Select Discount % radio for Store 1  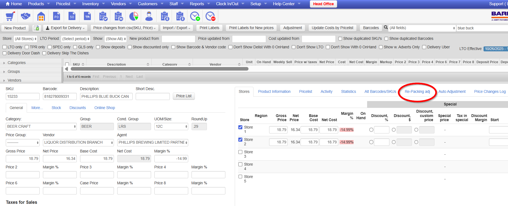371,130
